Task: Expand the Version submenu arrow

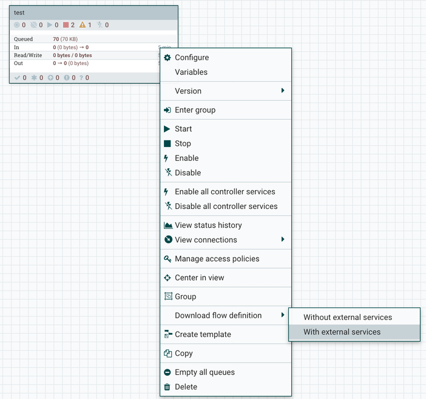Action: 283,90
